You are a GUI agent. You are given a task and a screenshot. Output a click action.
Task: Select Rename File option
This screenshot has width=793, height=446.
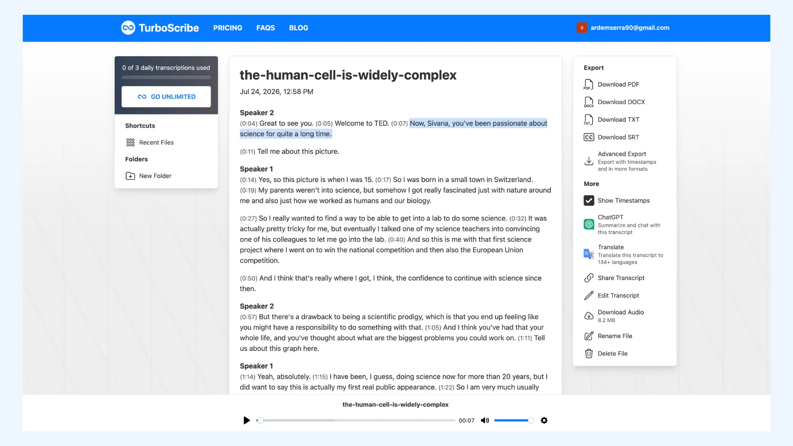pos(615,336)
